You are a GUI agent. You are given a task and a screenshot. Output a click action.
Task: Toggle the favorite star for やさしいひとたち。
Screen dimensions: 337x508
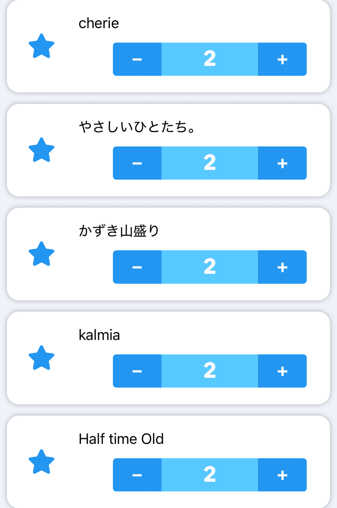click(x=41, y=150)
